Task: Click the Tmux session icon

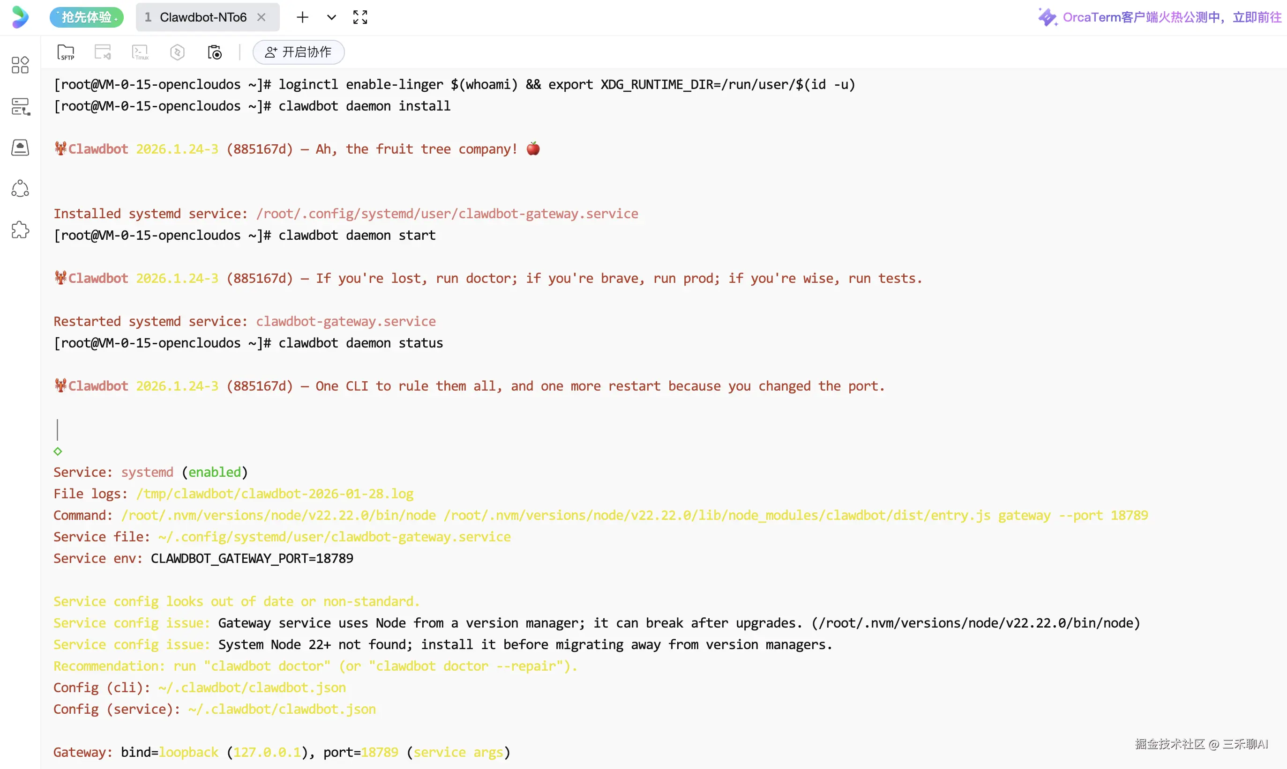Action: (140, 52)
